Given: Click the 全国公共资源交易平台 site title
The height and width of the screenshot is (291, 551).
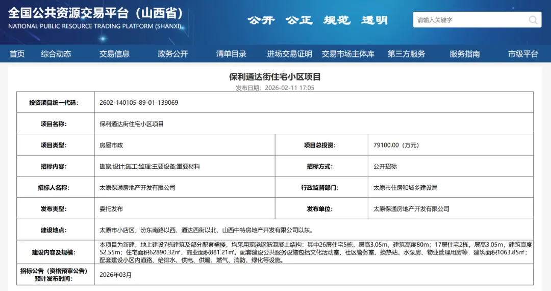Looking at the screenshot, I should (95, 14).
